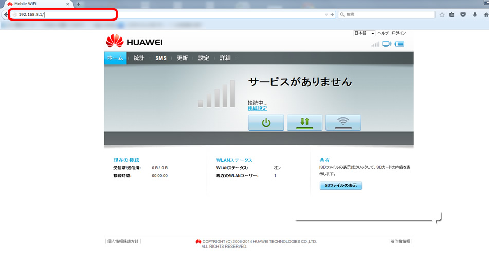Close the Mobile WiFi tab

tap(68, 4)
